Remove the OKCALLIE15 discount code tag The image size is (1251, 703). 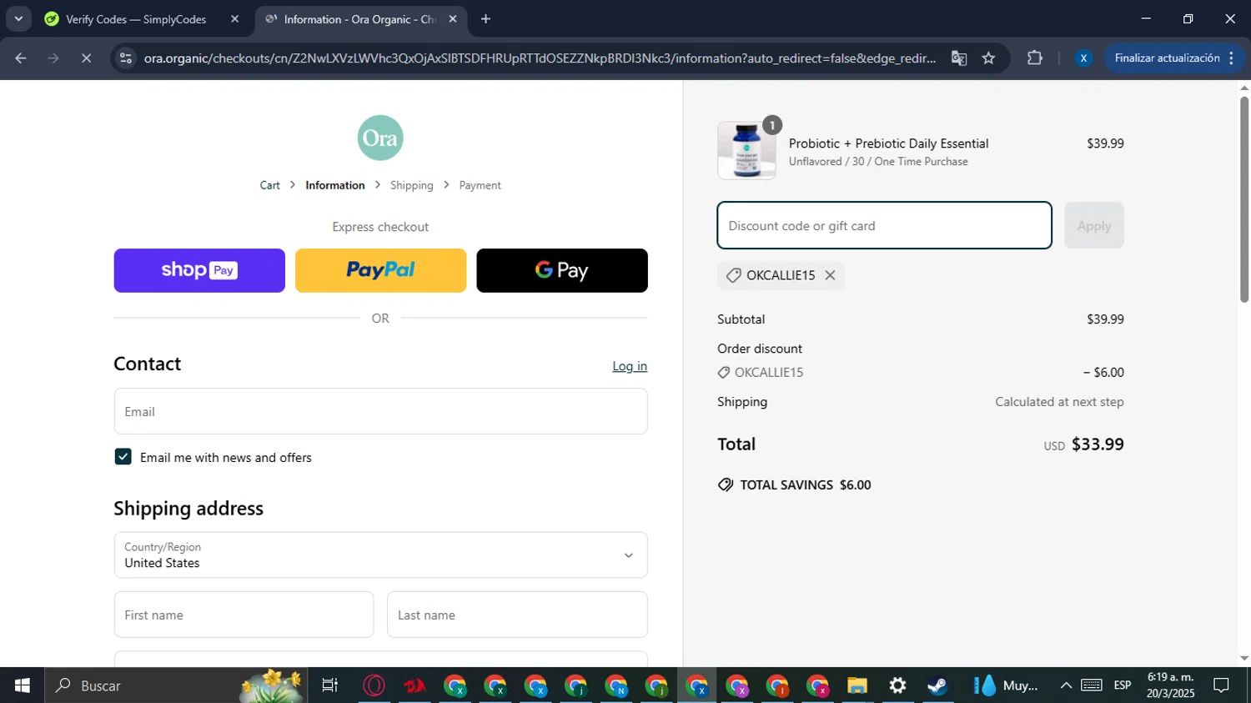click(x=830, y=275)
